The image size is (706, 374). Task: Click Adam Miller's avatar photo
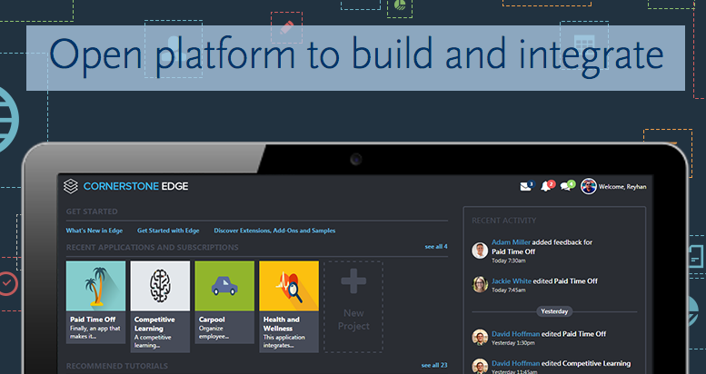point(480,251)
